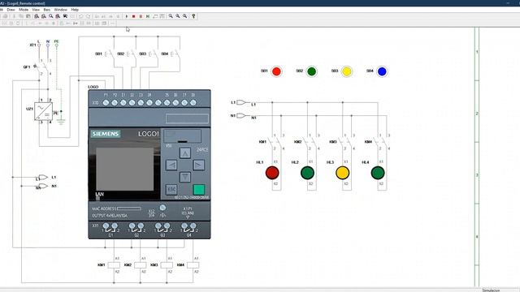Select the KM4 coil below LOGO
Image resolution: width=520 pixels, height=292 pixels.
click(193, 265)
